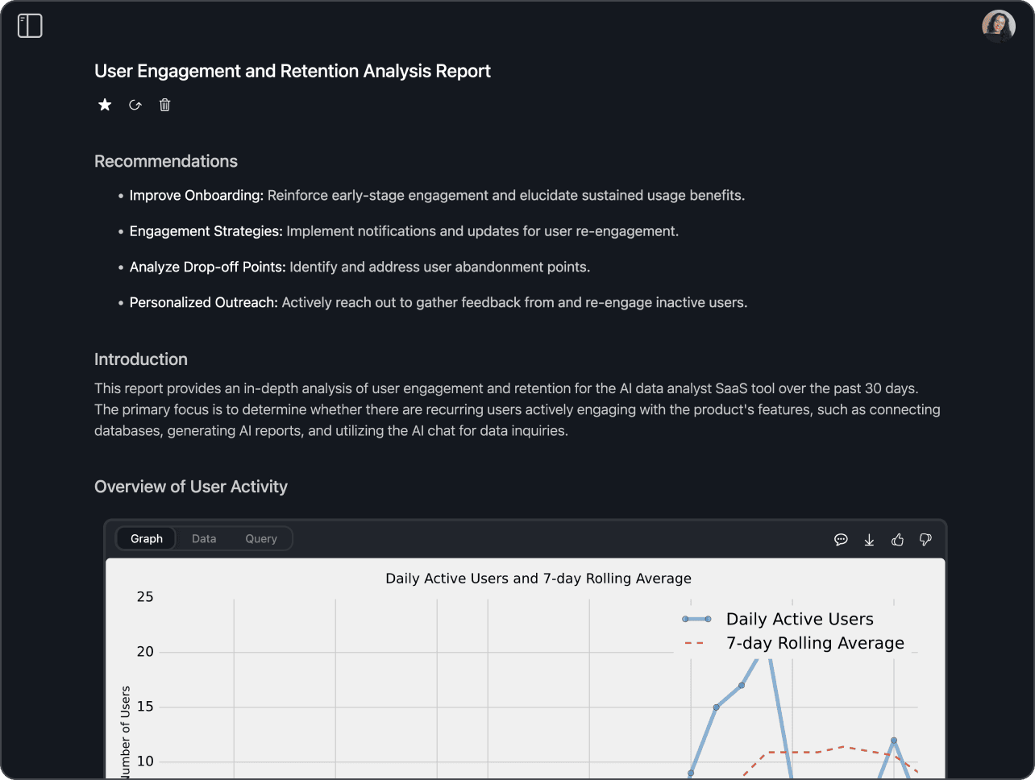1035x780 pixels.
Task: Collapse the sidebar using the panel icon
Action: 29,25
